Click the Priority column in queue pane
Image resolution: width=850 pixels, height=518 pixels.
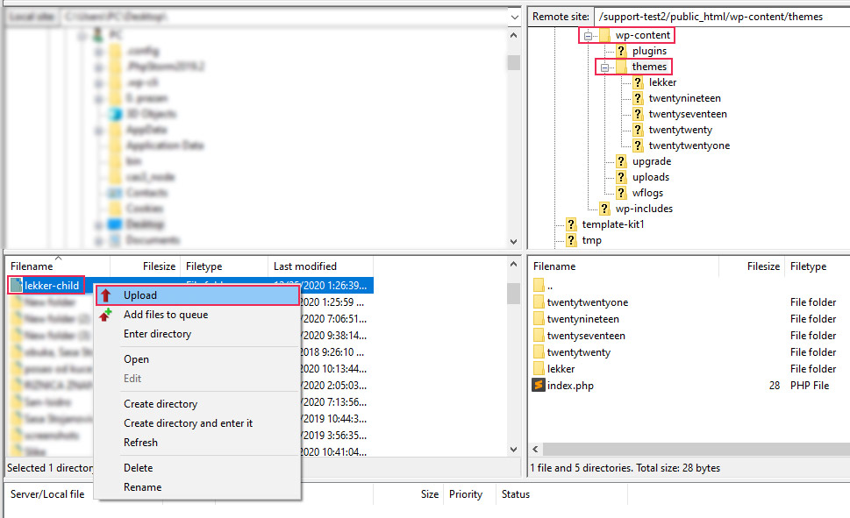(466, 494)
